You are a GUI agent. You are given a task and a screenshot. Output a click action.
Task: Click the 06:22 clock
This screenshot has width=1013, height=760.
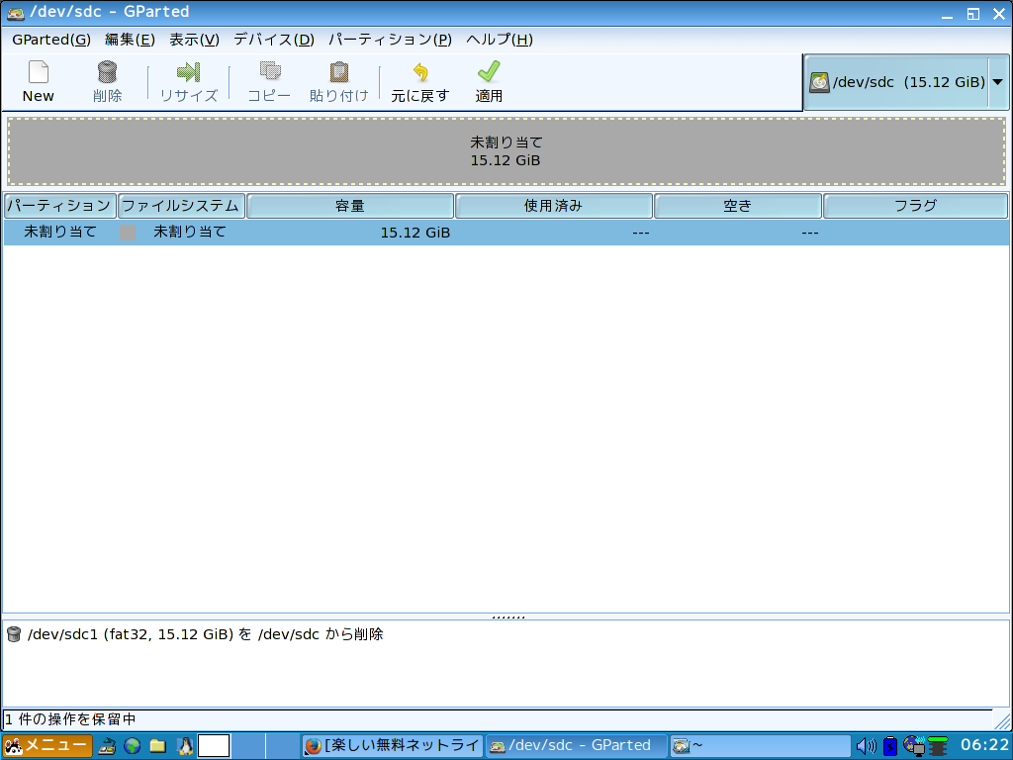tap(984, 745)
